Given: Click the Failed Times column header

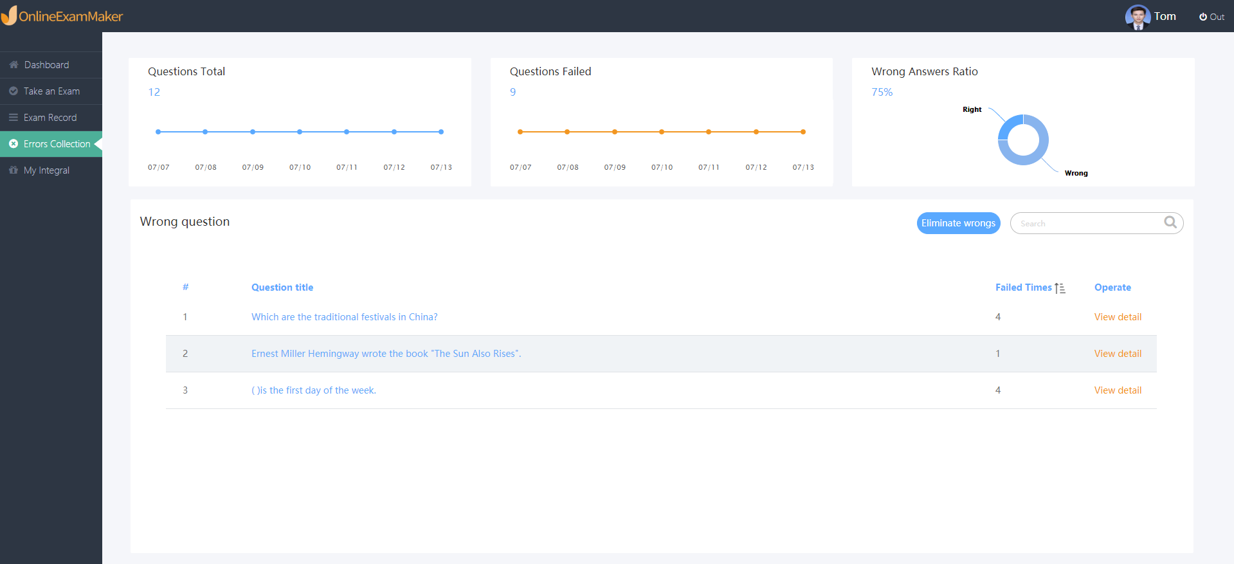Looking at the screenshot, I should click(1024, 287).
